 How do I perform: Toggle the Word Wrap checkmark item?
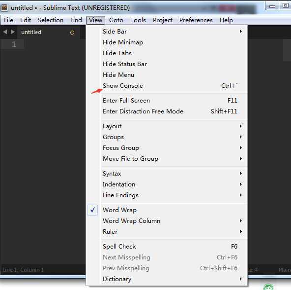click(167, 210)
